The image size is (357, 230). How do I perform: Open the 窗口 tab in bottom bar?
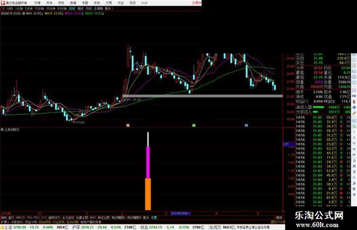[11, 218]
